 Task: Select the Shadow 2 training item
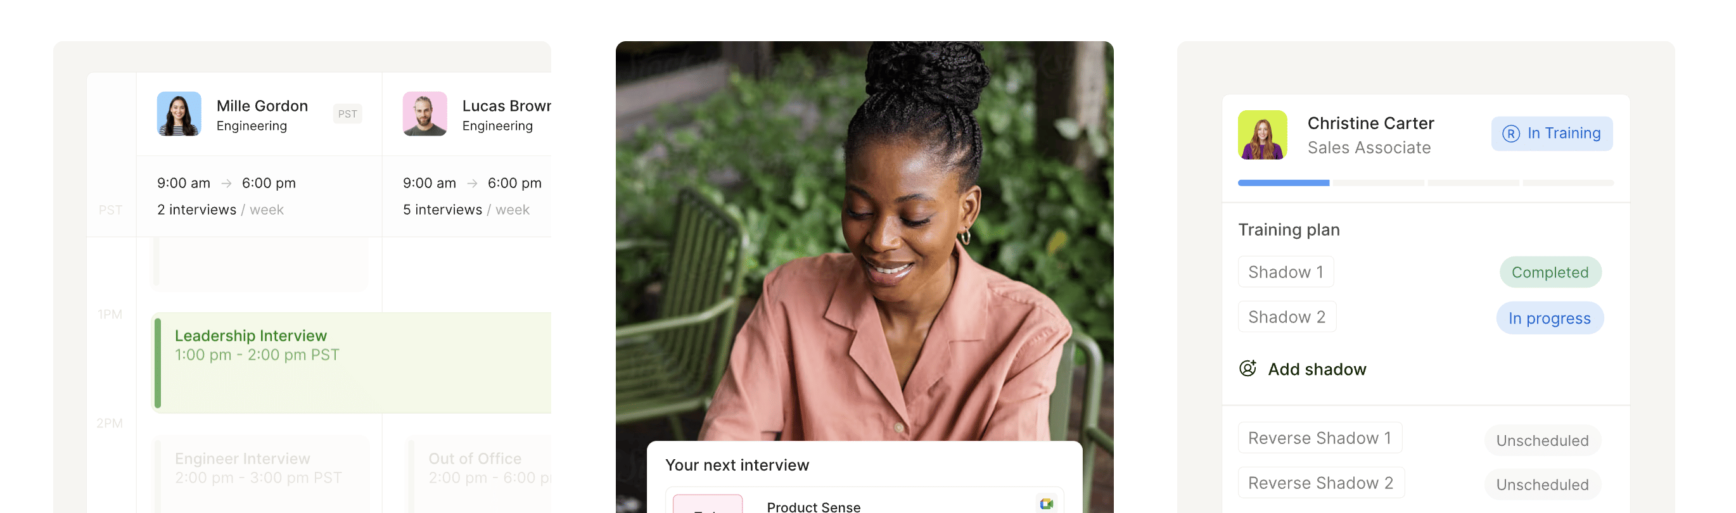(1287, 317)
